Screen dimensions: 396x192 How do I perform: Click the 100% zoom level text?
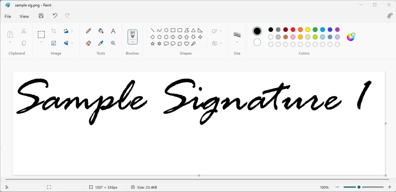pos(325,188)
